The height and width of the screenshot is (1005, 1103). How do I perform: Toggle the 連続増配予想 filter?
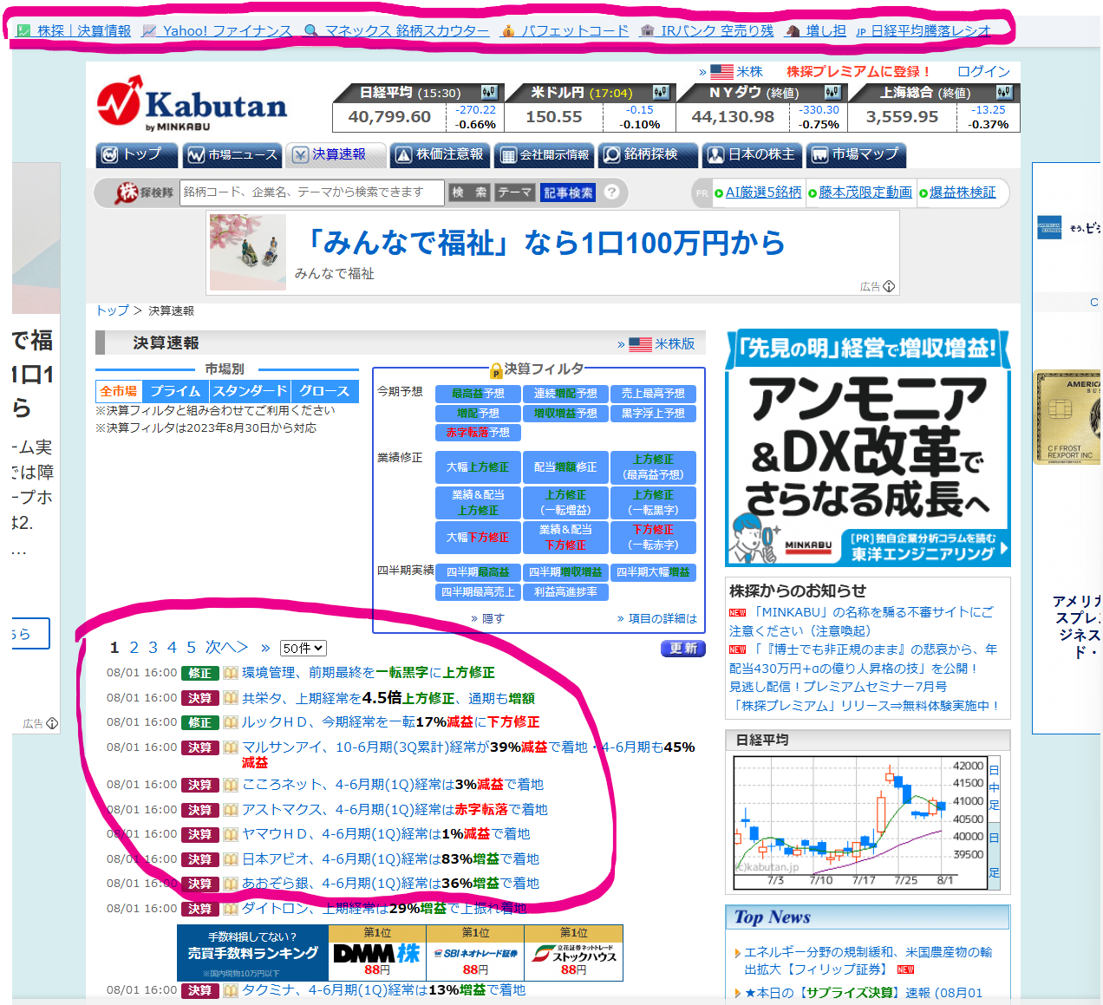point(565,394)
